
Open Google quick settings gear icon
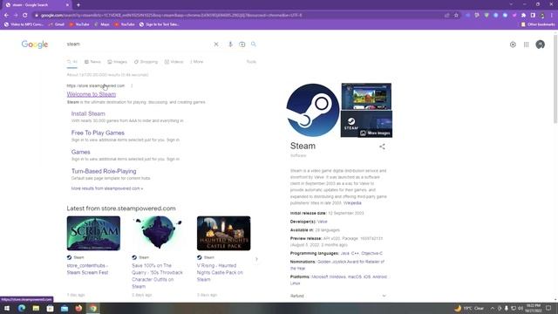pyautogui.click(x=513, y=44)
